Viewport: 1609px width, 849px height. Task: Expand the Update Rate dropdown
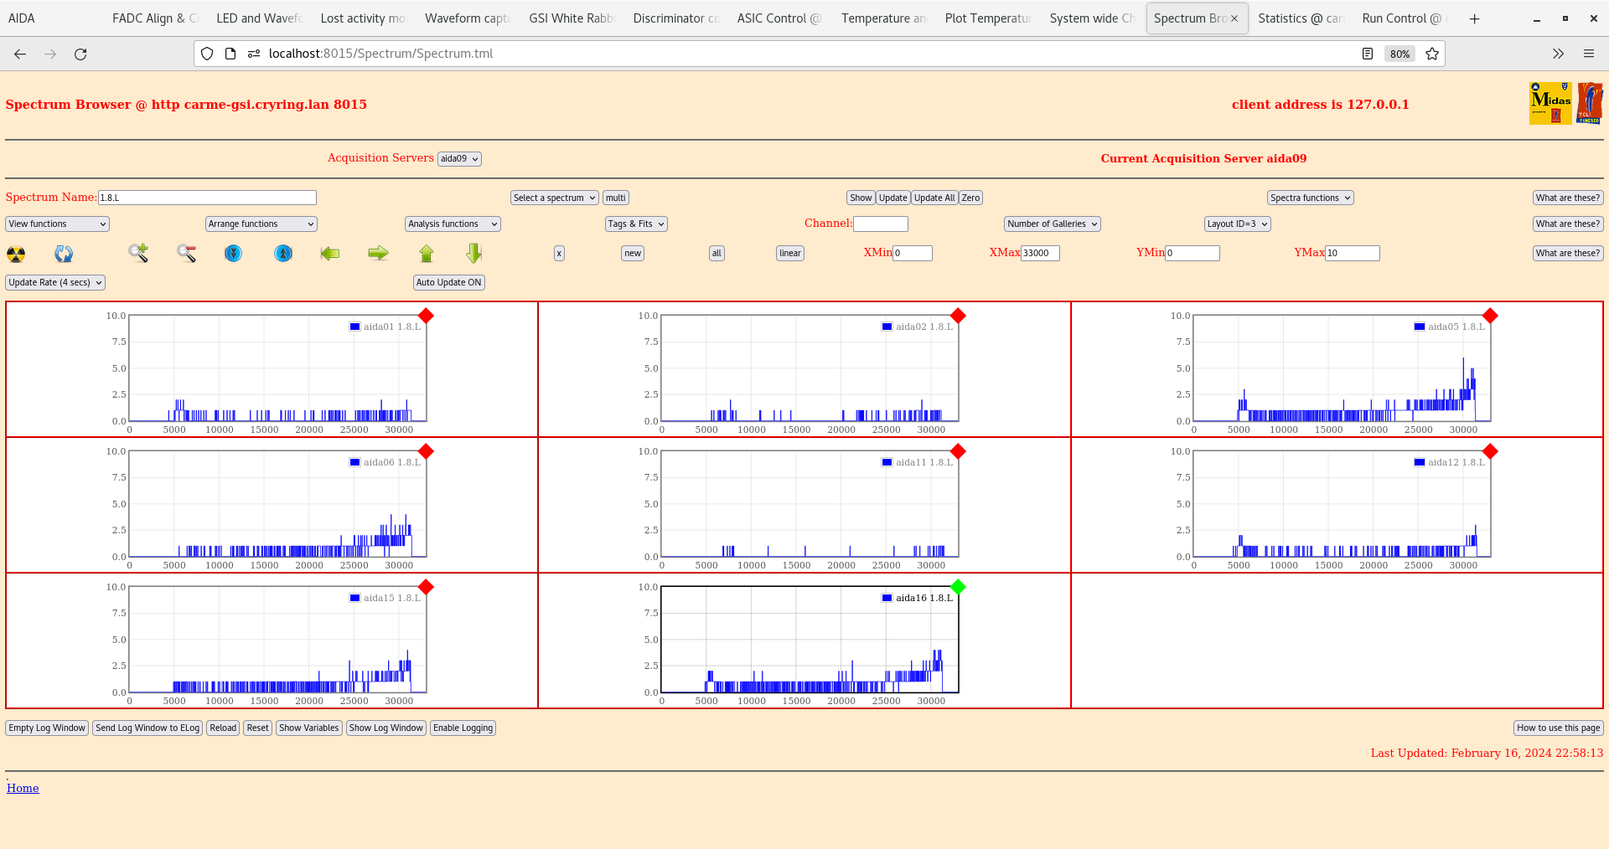(55, 282)
